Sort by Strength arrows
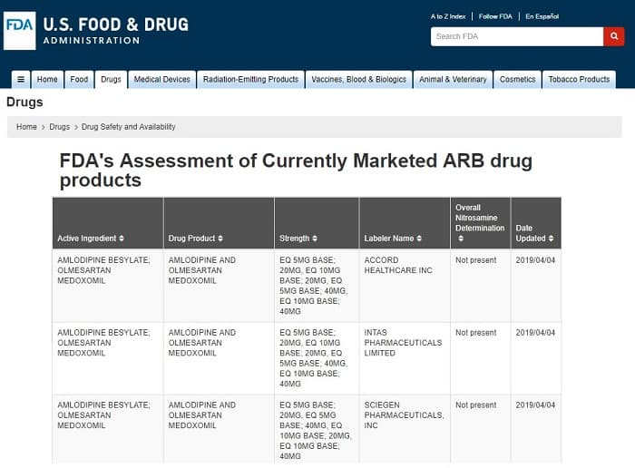635x468 pixels. click(x=315, y=239)
